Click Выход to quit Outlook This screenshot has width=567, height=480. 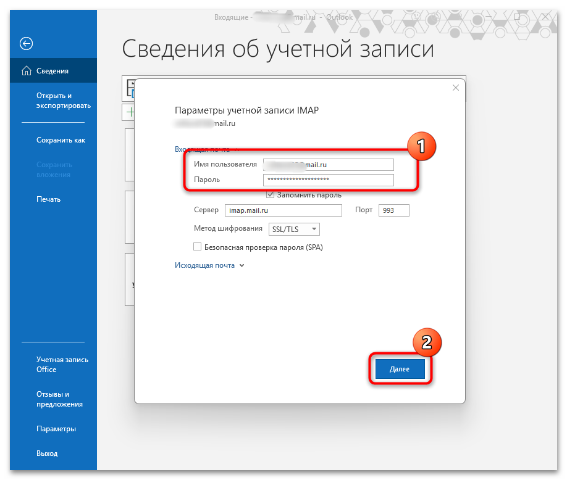coord(47,453)
